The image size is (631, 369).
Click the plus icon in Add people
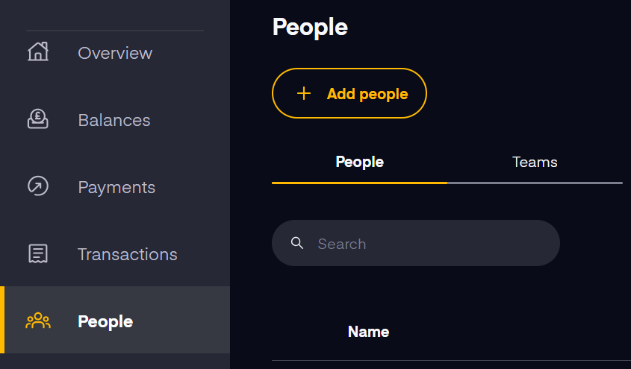tap(304, 93)
